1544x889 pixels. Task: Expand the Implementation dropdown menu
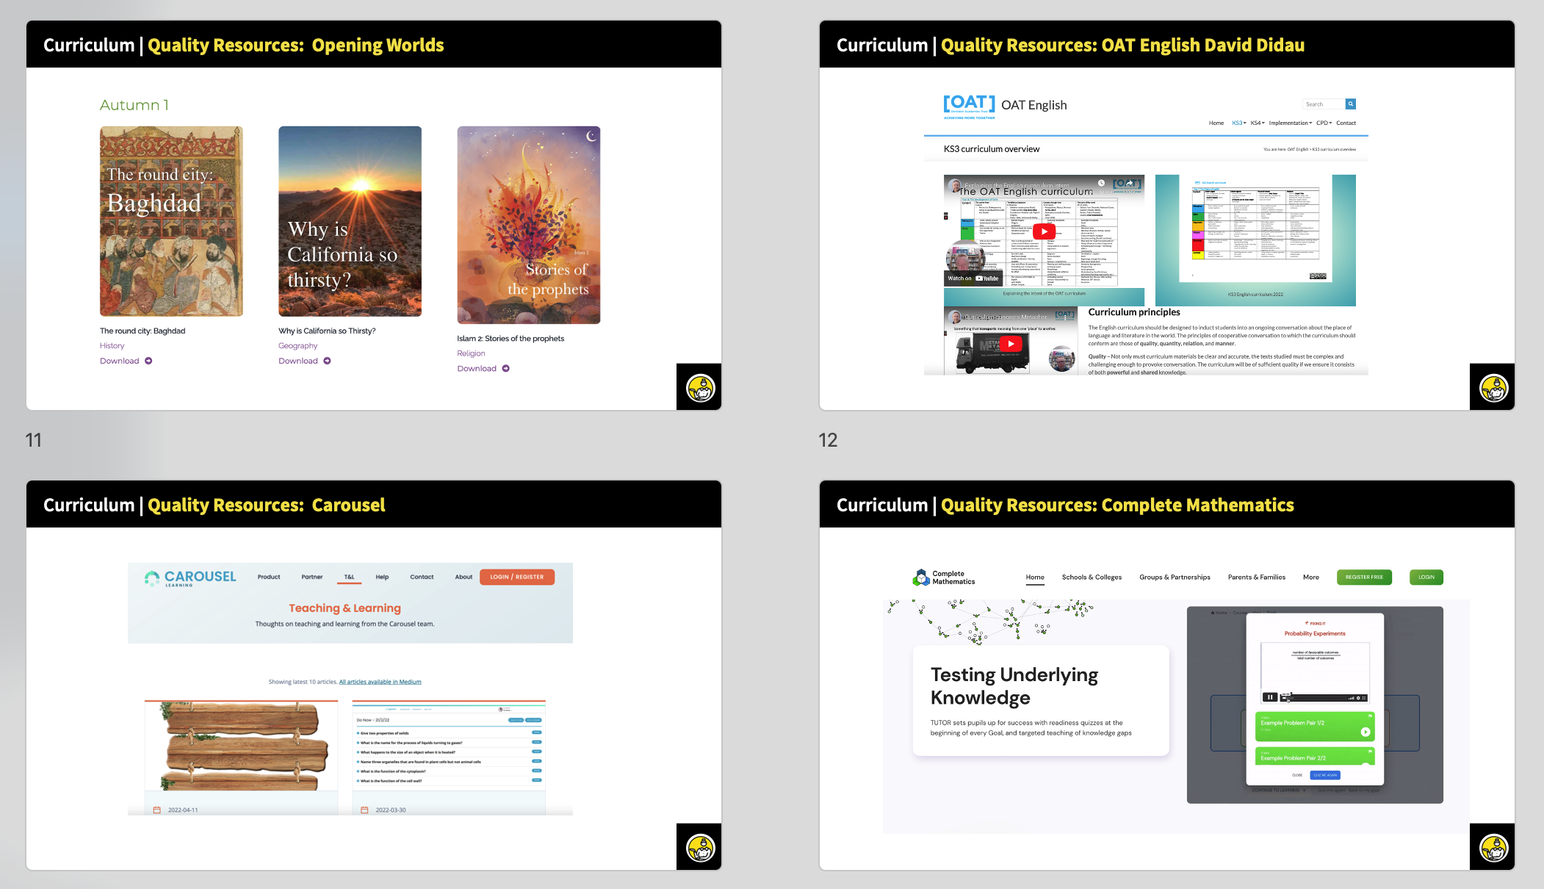(x=1290, y=123)
